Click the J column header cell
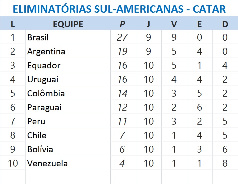238x184 pixels. pos(148,24)
